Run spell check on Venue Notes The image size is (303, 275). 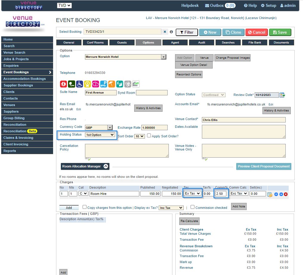[205, 159]
